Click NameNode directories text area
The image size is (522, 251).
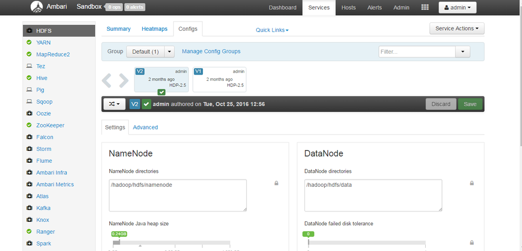[x=178, y=195]
